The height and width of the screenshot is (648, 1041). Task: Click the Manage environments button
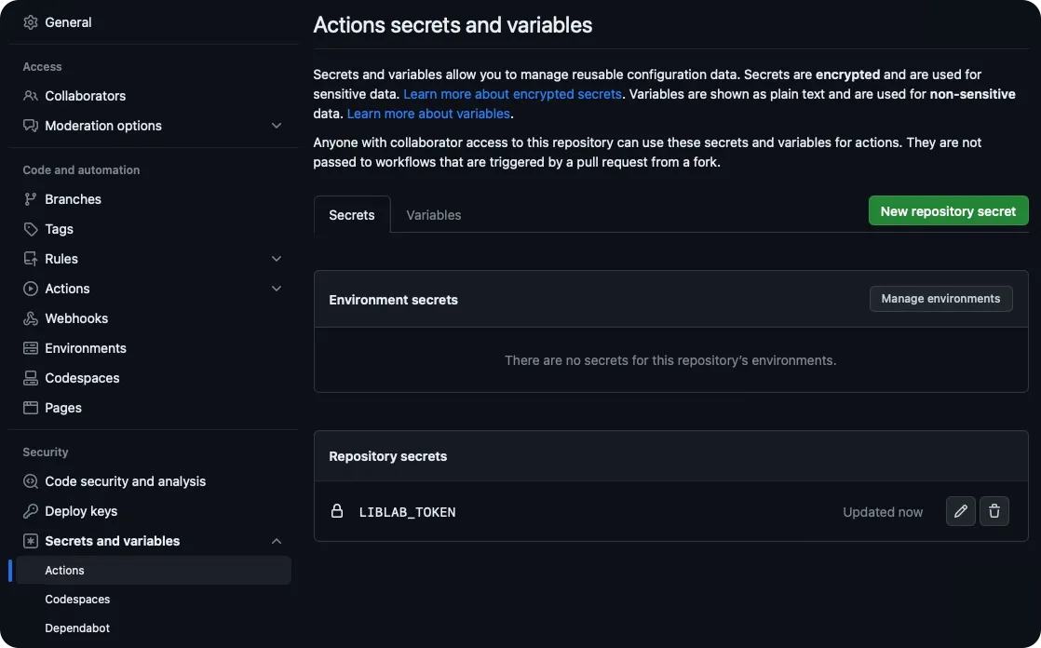940,298
